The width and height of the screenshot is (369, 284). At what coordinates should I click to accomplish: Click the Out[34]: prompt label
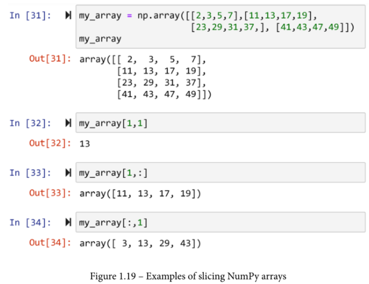click(x=50, y=242)
